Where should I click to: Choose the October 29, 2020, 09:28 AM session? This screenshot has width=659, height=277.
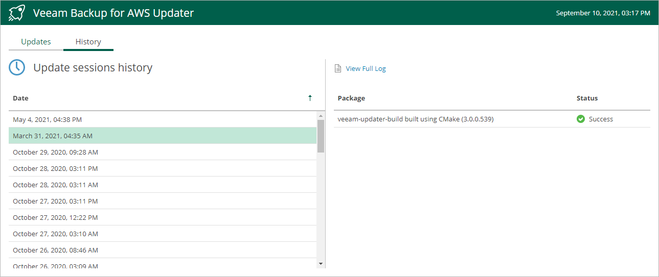(55, 152)
